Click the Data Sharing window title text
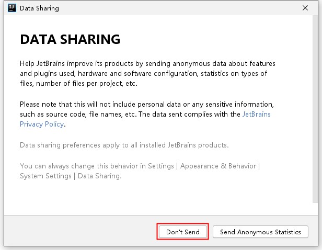Viewport: 322px width, 250px height. tap(39, 8)
